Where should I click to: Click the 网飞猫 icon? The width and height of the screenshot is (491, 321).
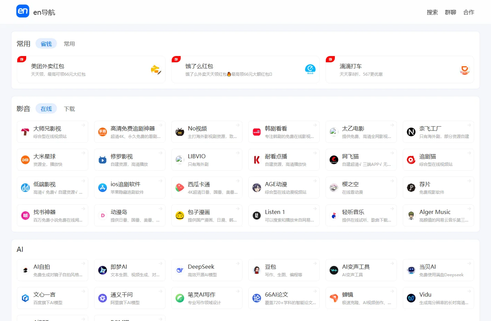[334, 160]
